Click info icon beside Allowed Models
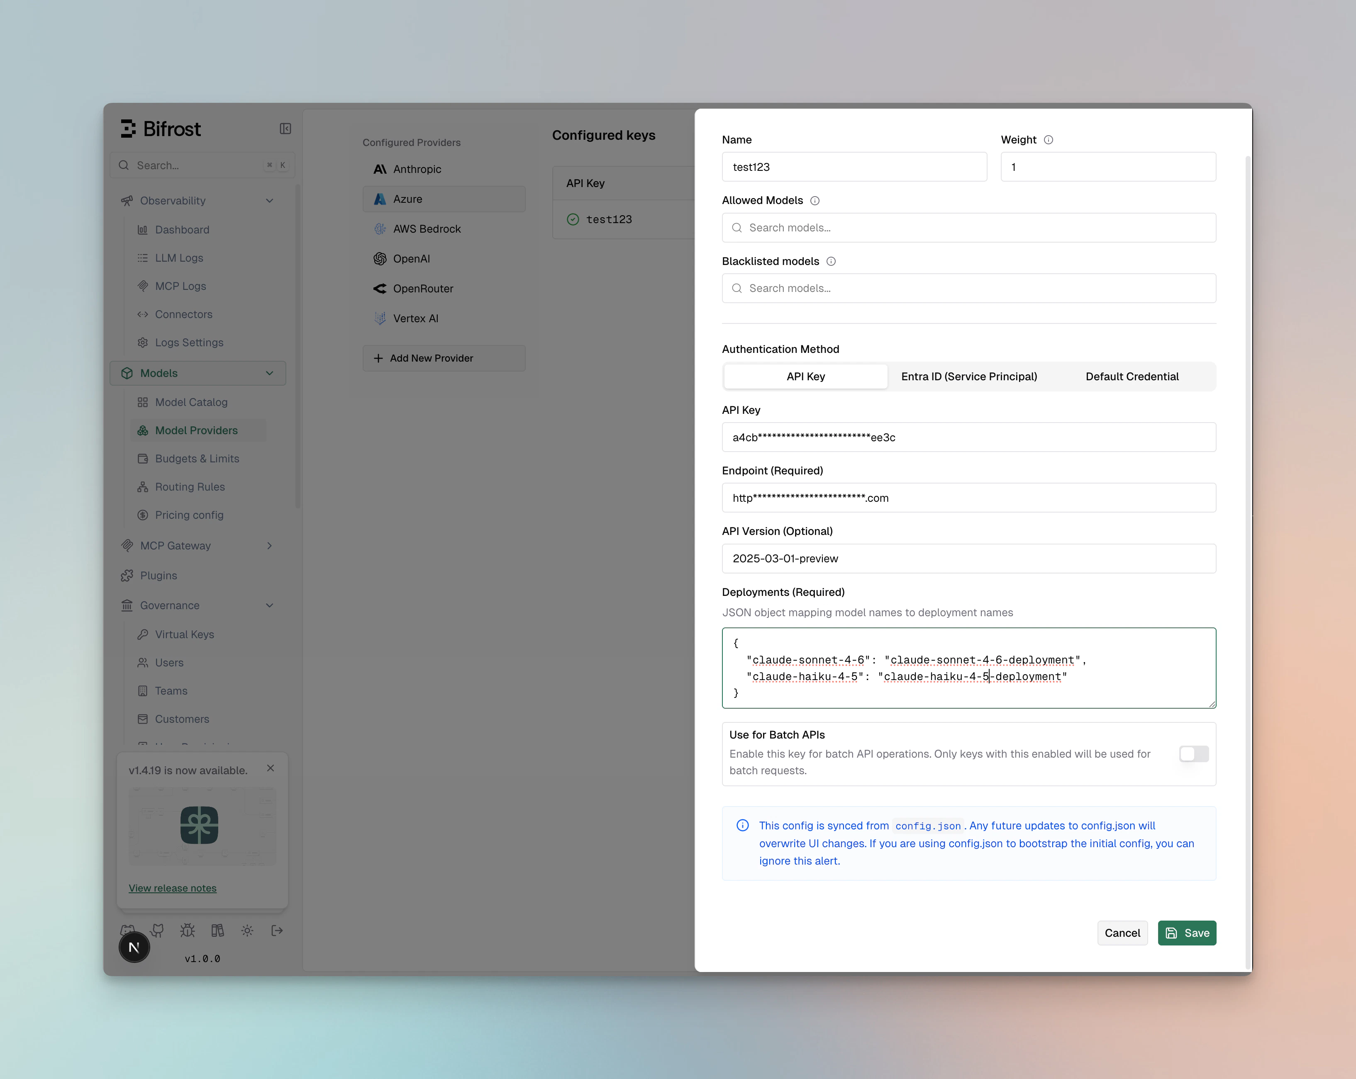1356x1079 pixels. pos(815,200)
